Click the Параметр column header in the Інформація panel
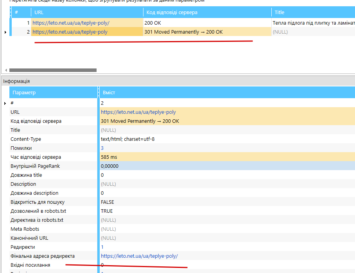 tap(54, 92)
